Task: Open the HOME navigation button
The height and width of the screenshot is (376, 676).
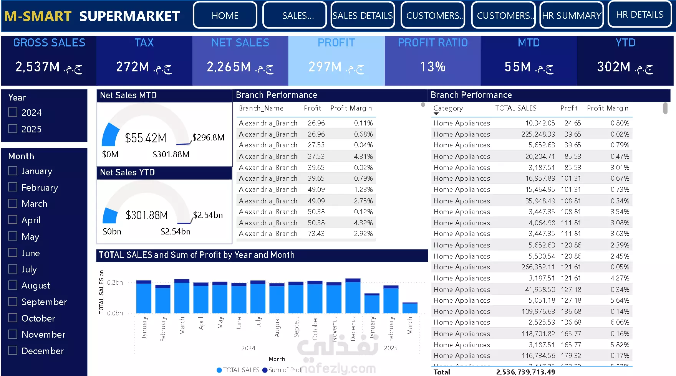Action: (225, 15)
